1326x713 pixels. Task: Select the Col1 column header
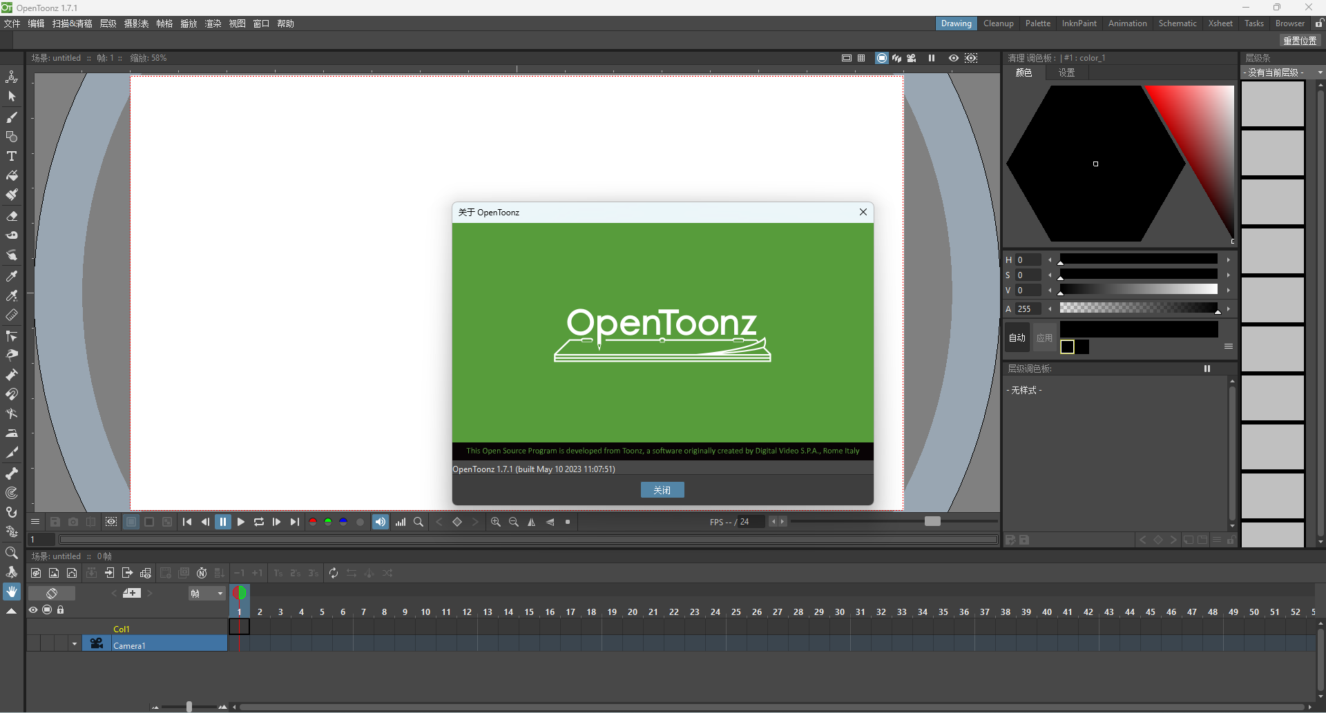tap(122, 629)
